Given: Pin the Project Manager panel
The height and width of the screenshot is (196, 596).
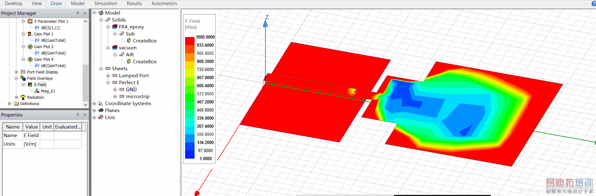Looking at the screenshot, I should click(x=78, y=13).
